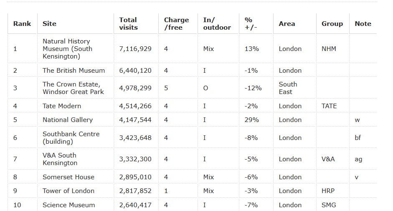
Task: Click the Charge/free column header
Action: click(x=176, y=23)
